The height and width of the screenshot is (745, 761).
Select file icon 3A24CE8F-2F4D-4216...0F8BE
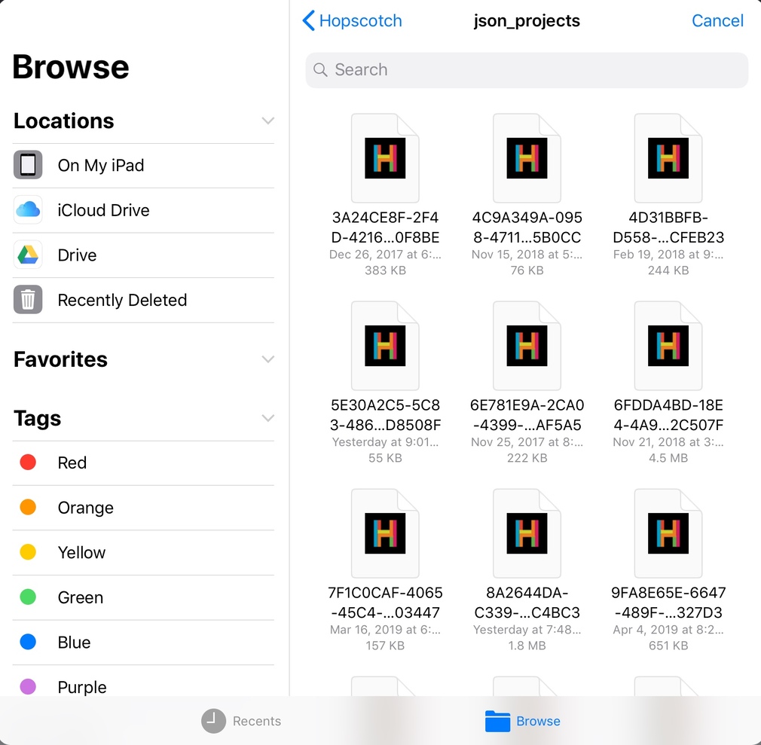click(385, 157)
